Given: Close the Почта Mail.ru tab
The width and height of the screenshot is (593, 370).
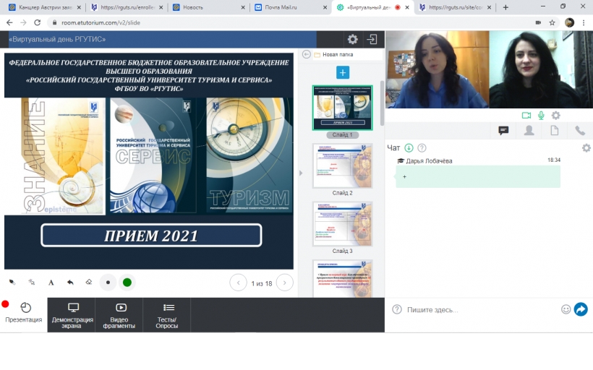Looking at the screenshot, I should [x=325, y=7].
